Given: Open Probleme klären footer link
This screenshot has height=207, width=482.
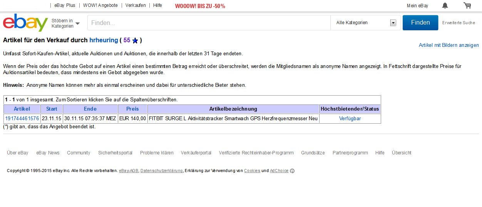Looking at the screenshot, I should coord(157,153).
